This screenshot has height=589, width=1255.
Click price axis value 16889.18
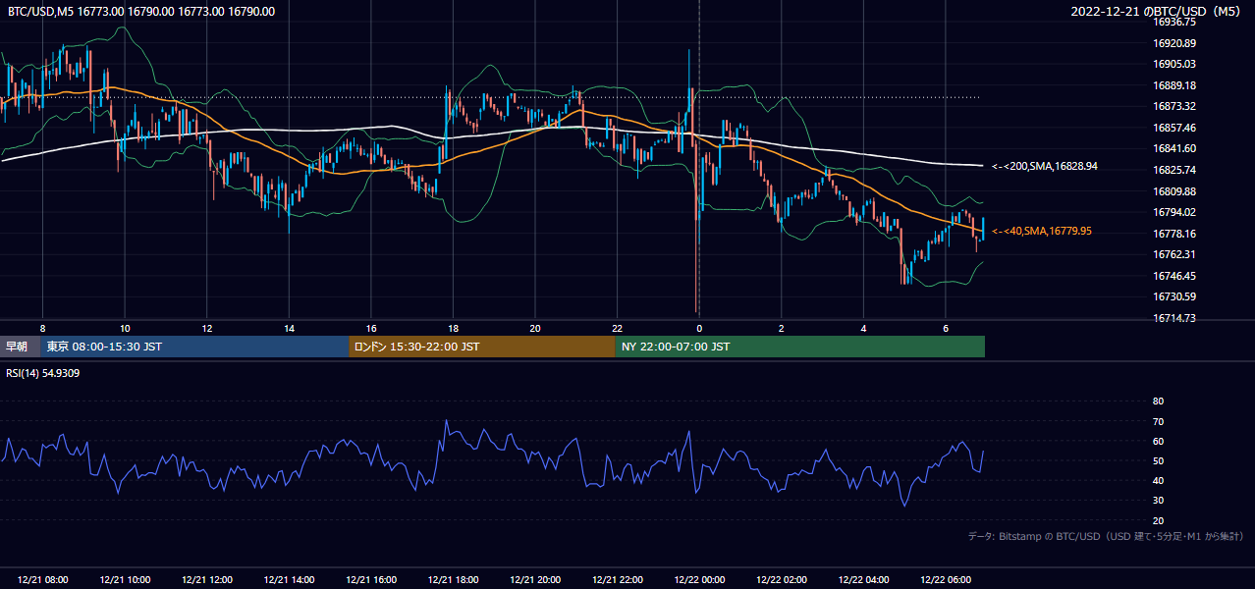[x=1174, y=85]
